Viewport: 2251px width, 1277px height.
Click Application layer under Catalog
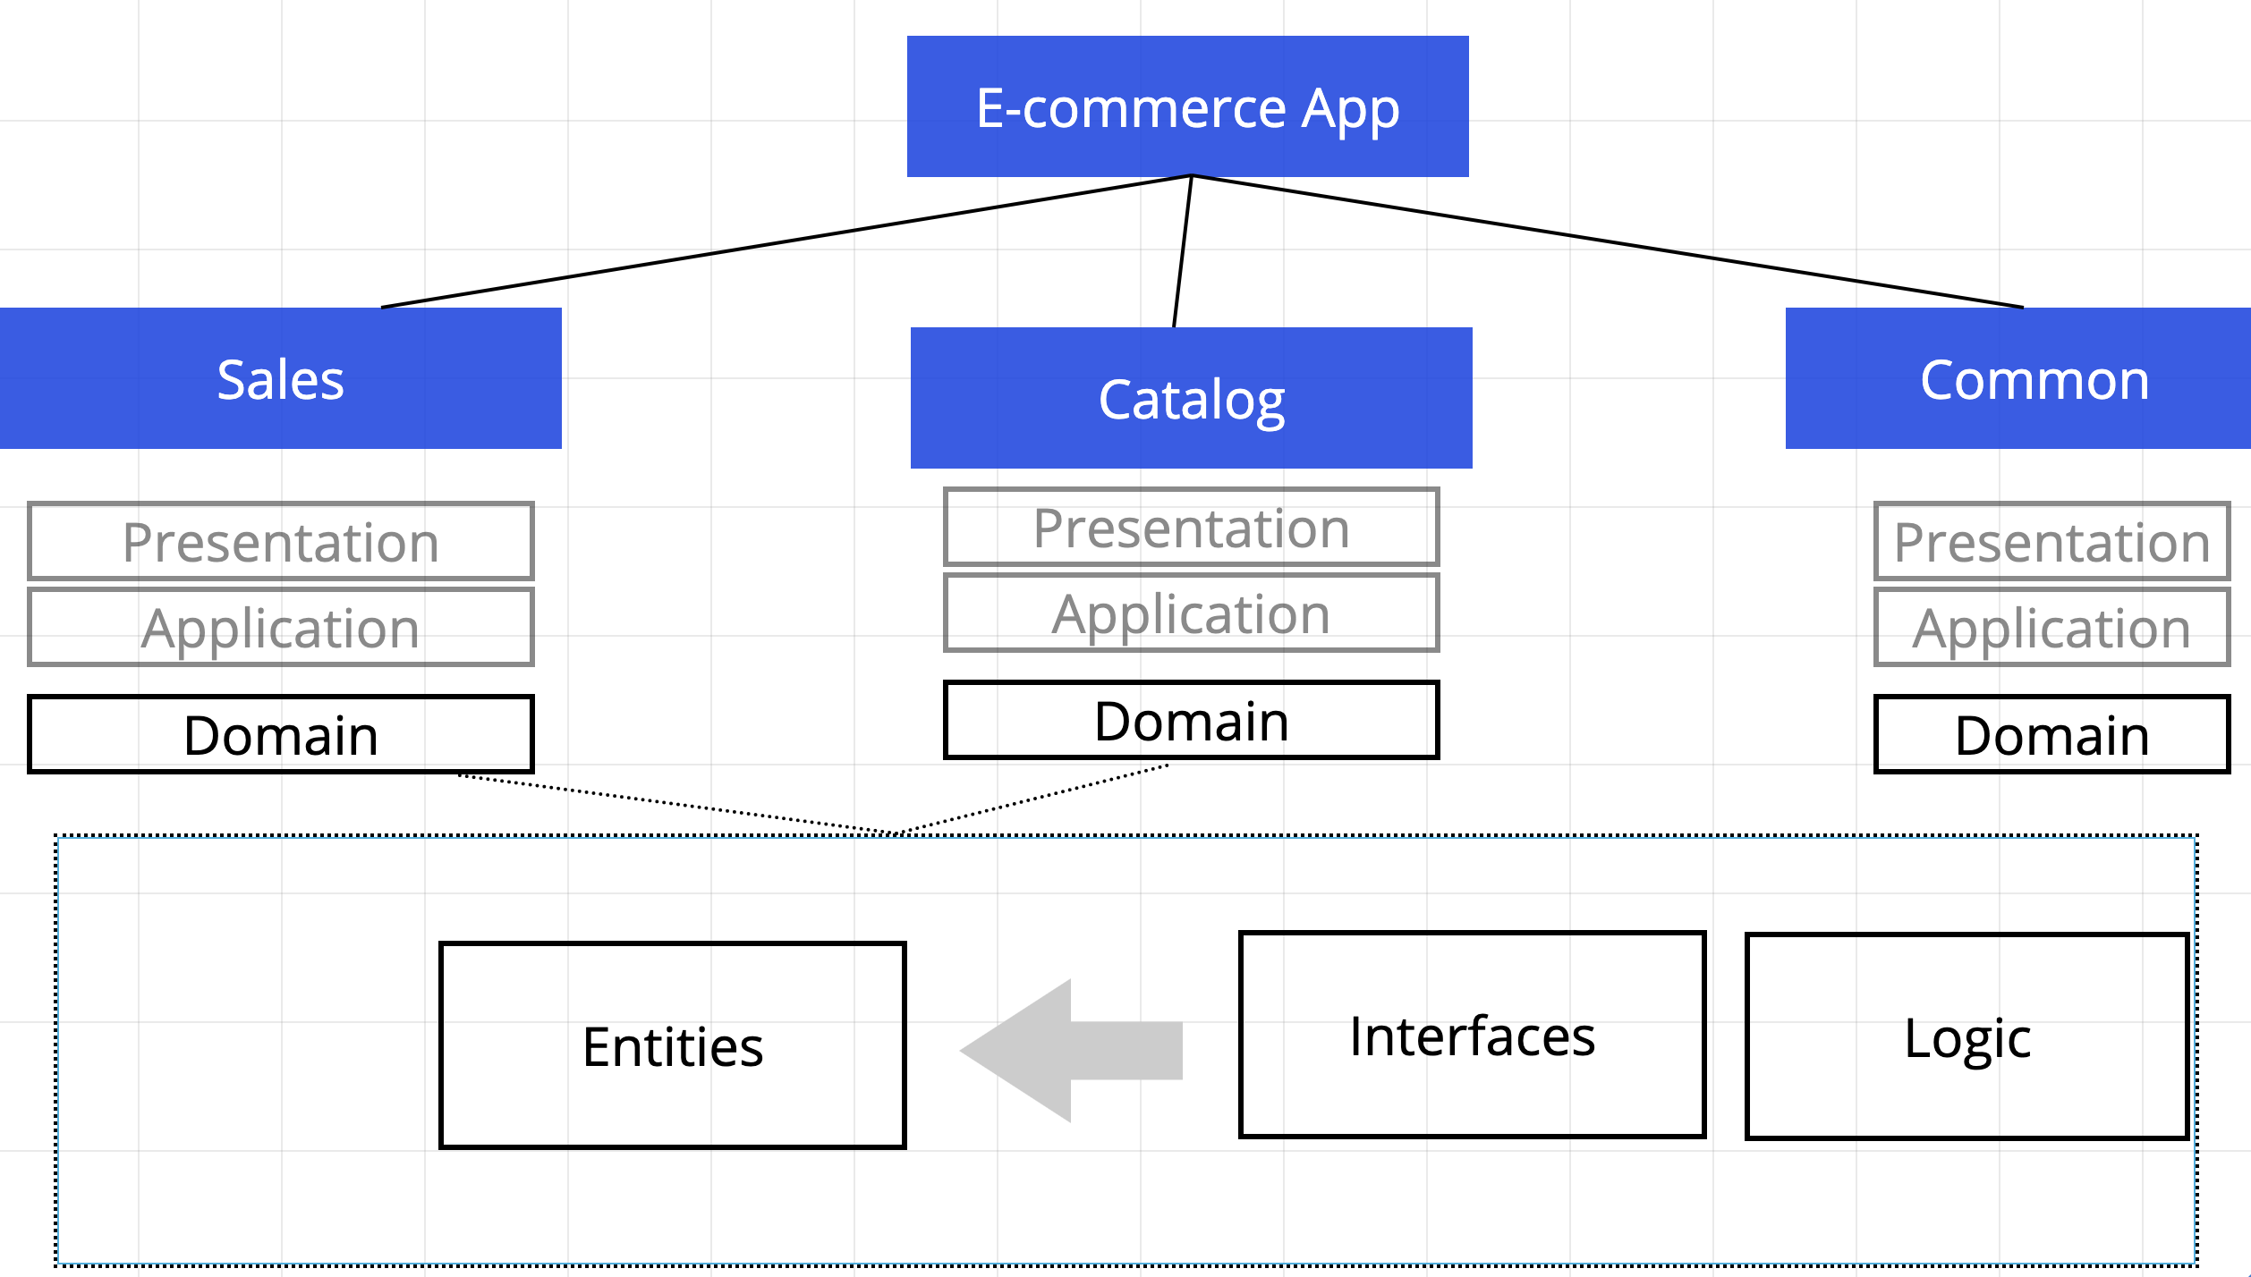tap(1191, 613)
